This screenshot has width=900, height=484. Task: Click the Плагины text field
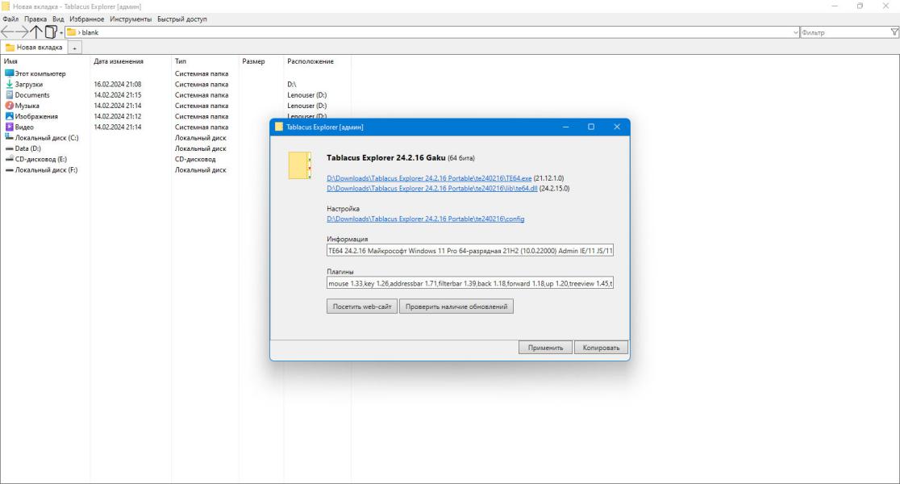pyautogui.click(x=469, y=283)
